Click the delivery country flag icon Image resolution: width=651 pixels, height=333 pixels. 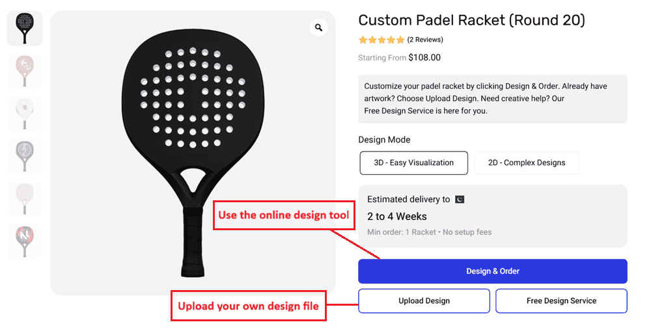460,200
